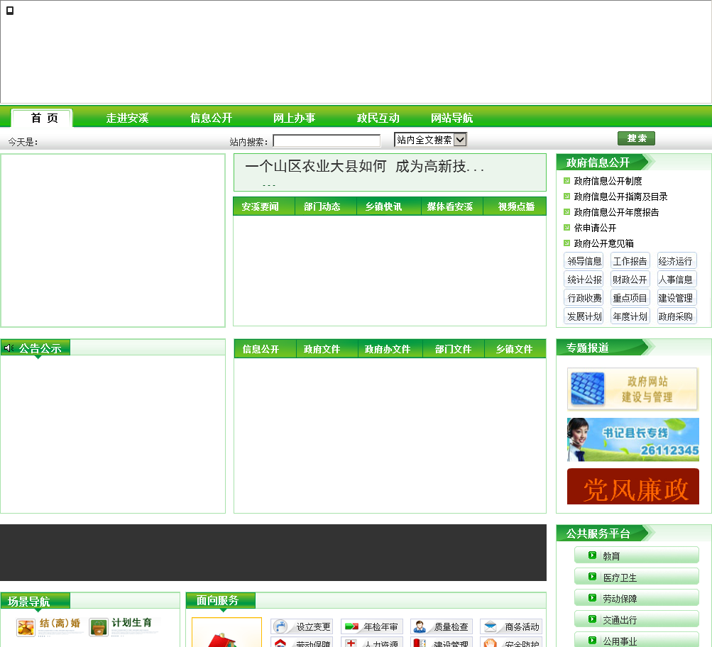Screen dimensions: 712x647
Task: Click the arrow icon beside 公用事业
Action: click(x=592, y=640)
